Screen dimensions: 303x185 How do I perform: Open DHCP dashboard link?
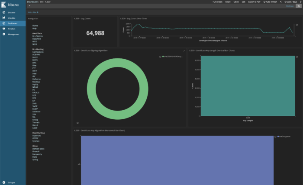coord(35,57)
